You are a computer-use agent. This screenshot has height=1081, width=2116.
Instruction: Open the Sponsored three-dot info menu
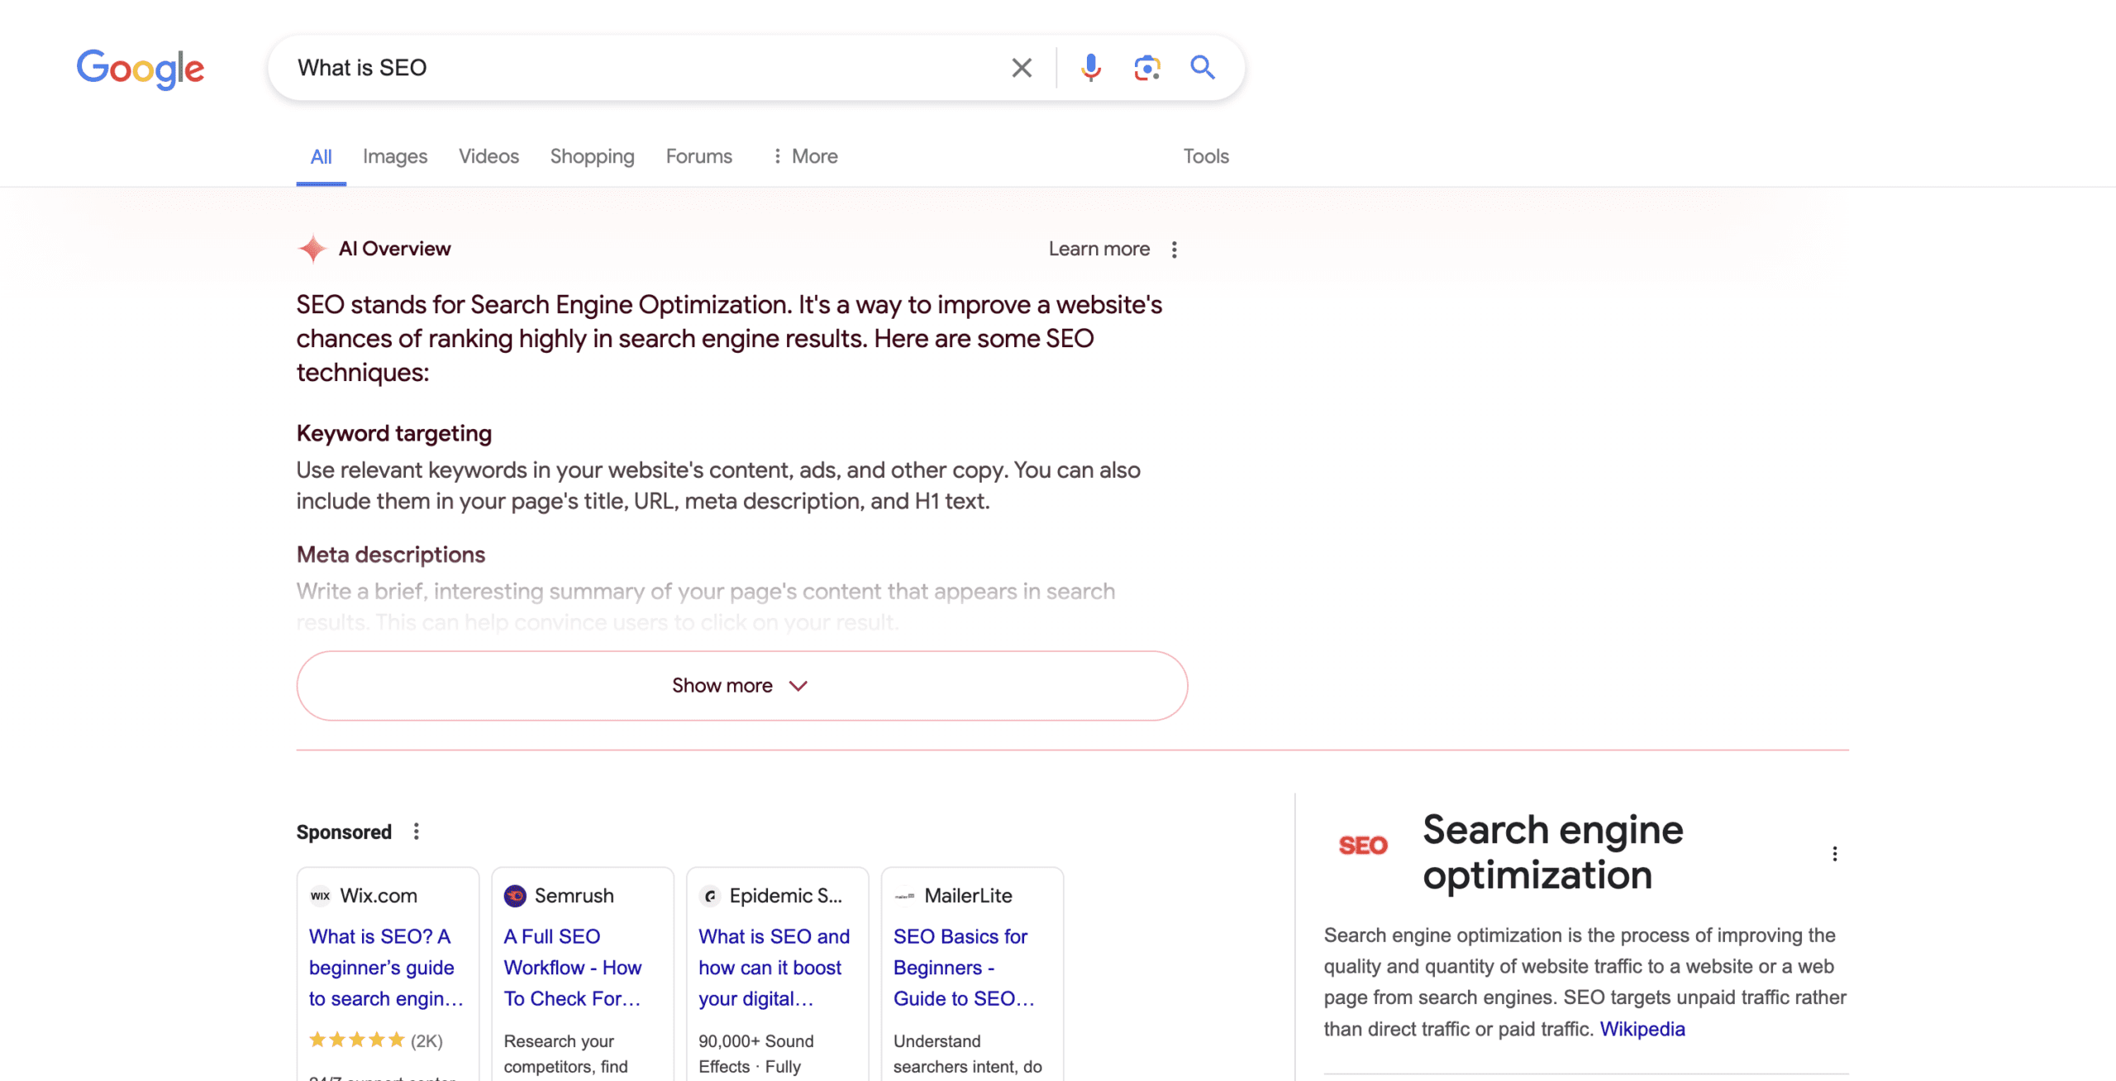coord(416,831)
